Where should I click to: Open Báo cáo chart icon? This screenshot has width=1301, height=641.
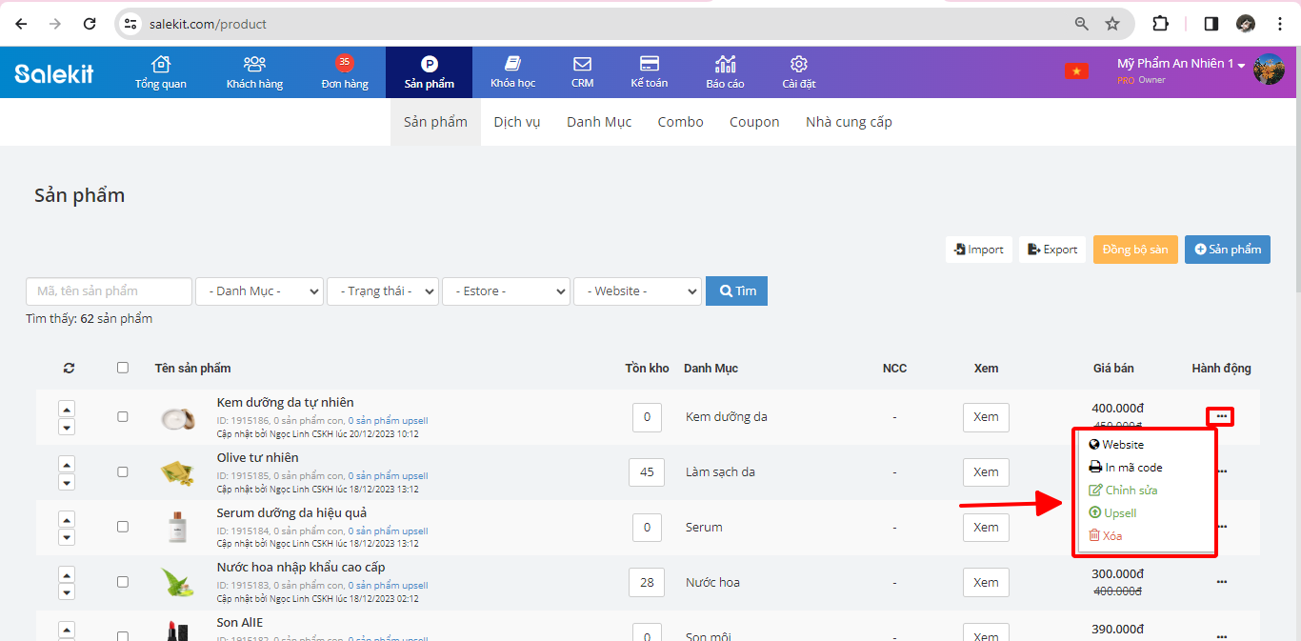point(725,65)
